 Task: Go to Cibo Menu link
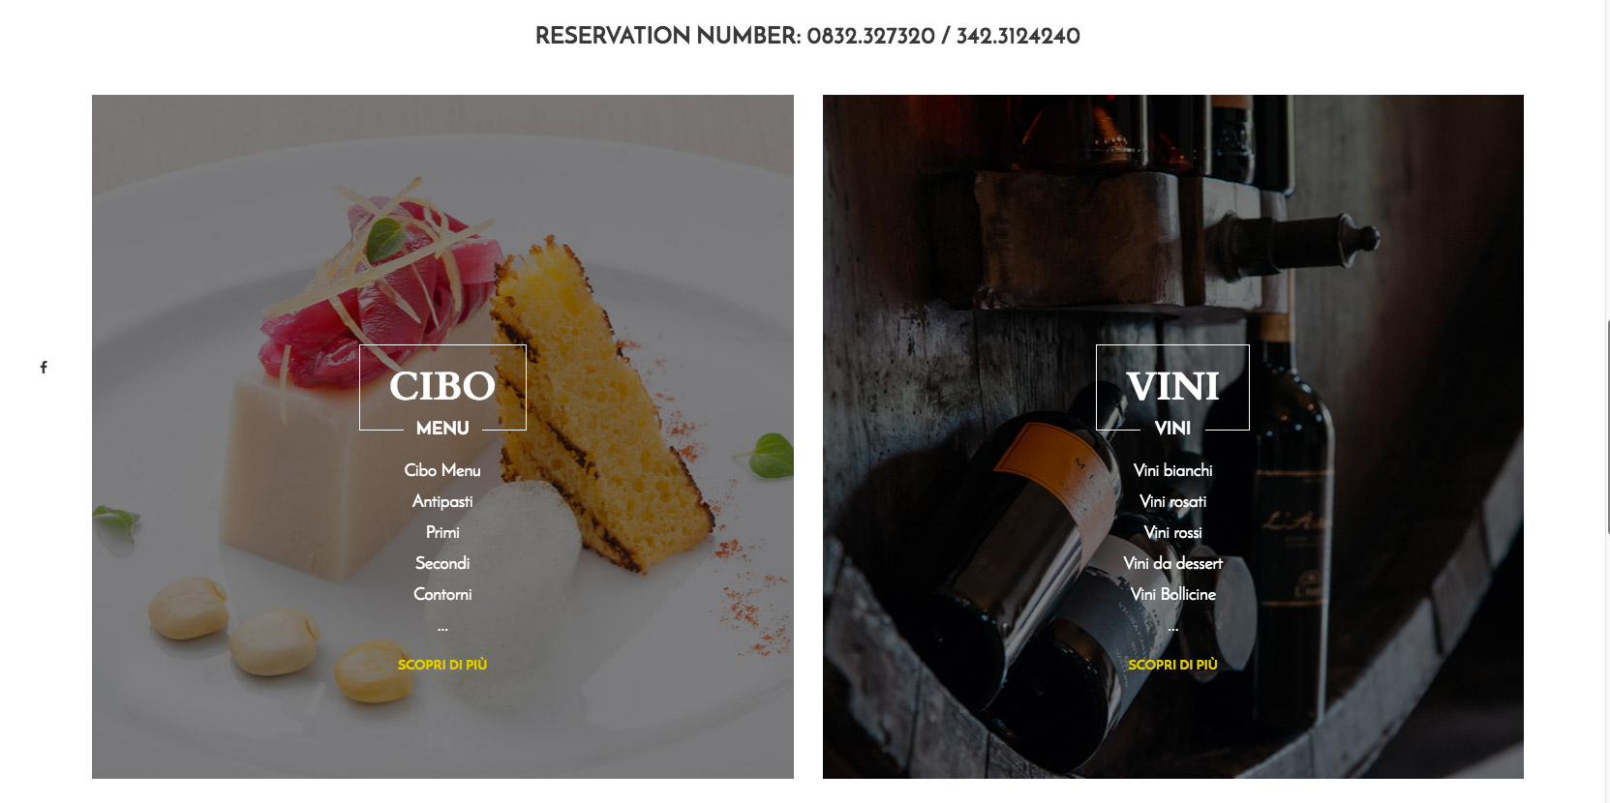tap(442, 470)
